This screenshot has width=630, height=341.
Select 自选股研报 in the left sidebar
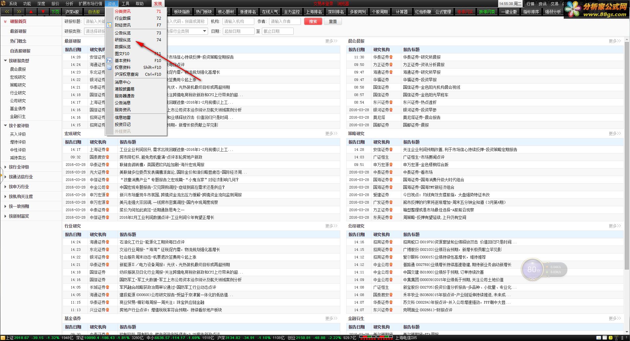tap(20, 51)
